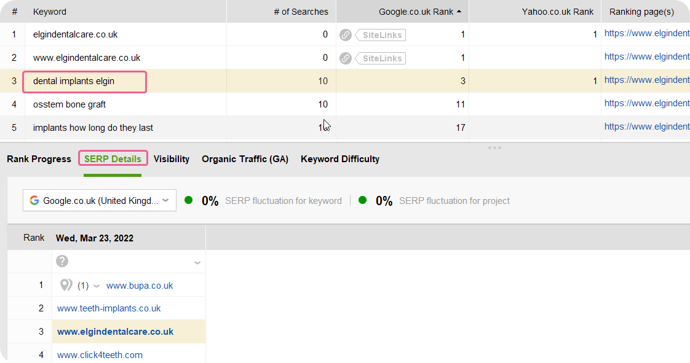Expand the chevron in the question mark row

(197, 263)
